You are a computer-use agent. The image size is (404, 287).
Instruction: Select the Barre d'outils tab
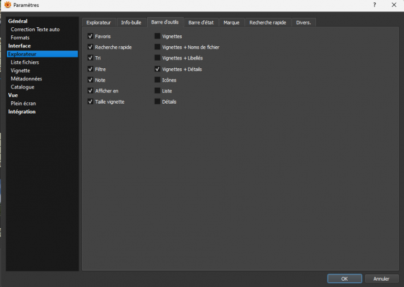(165, 22)
